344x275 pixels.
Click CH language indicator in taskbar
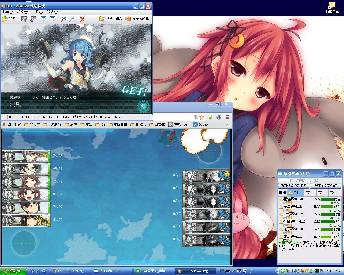point(221,271)
